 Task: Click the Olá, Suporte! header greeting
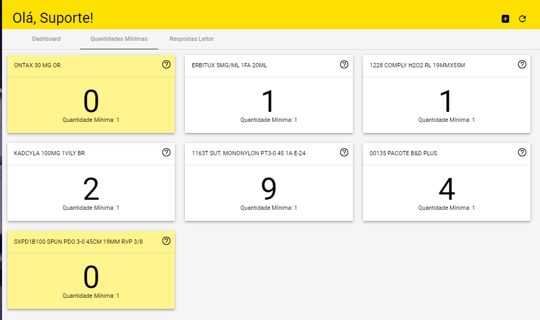pyautogui.click(x=53, y=18)
